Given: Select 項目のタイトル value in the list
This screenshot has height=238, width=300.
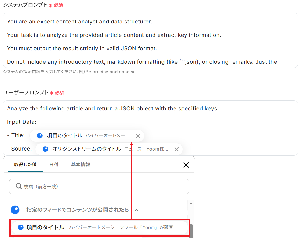Looking at the screenshot, I should point(100,227).
